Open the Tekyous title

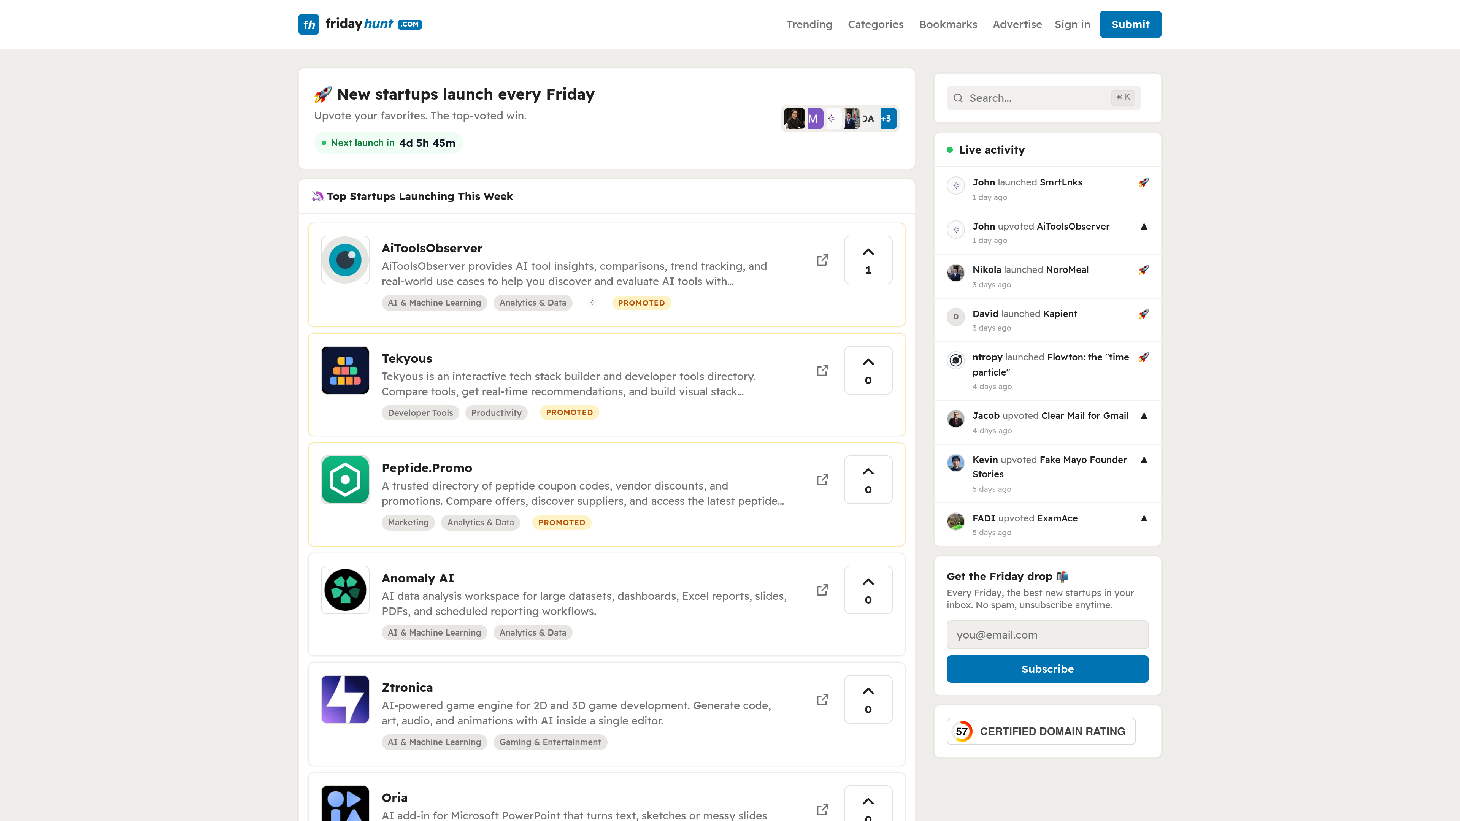click(x=407, y=358)
